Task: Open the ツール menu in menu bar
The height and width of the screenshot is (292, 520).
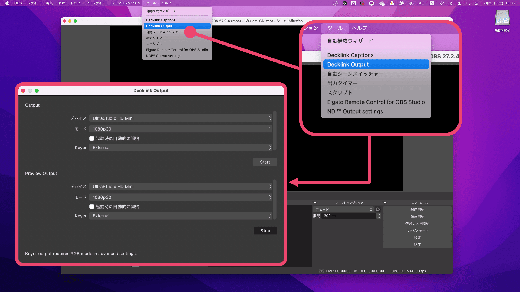Action: coord(151,3)
